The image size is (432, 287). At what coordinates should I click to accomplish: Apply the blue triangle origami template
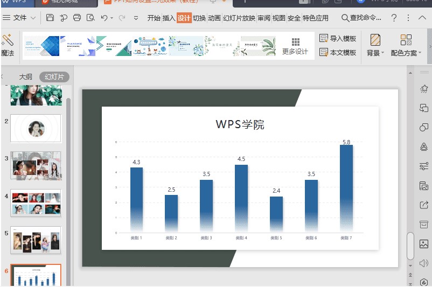(78, 46)
